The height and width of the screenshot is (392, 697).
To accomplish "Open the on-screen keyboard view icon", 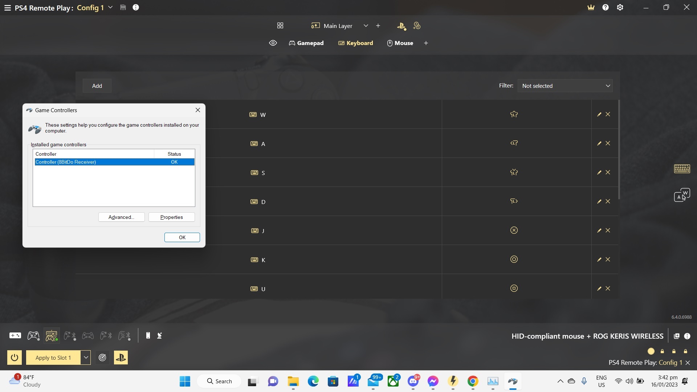I will tap(682, 169).
